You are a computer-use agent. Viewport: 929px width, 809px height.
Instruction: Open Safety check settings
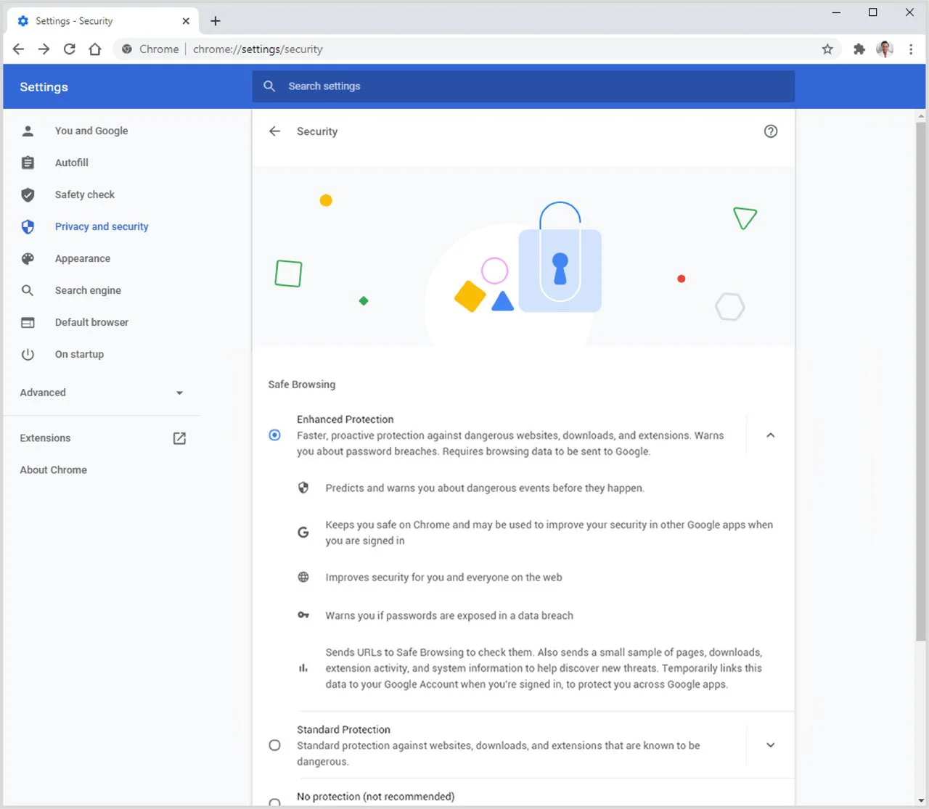point(85,194)
